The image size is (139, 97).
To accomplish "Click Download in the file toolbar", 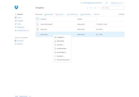I will [x=49, y=14].
